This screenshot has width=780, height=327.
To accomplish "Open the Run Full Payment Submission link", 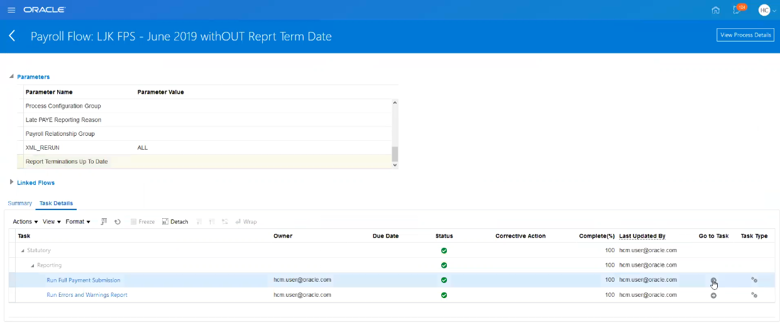I will [83, 280].
